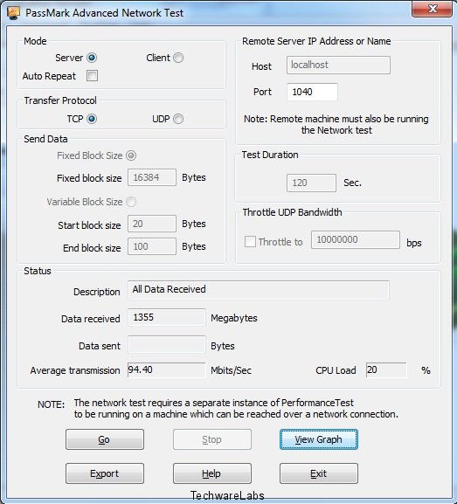The height and width of the screenshot is (504, 457).
Task: Click the Data received field
Action: pos(167,318)
